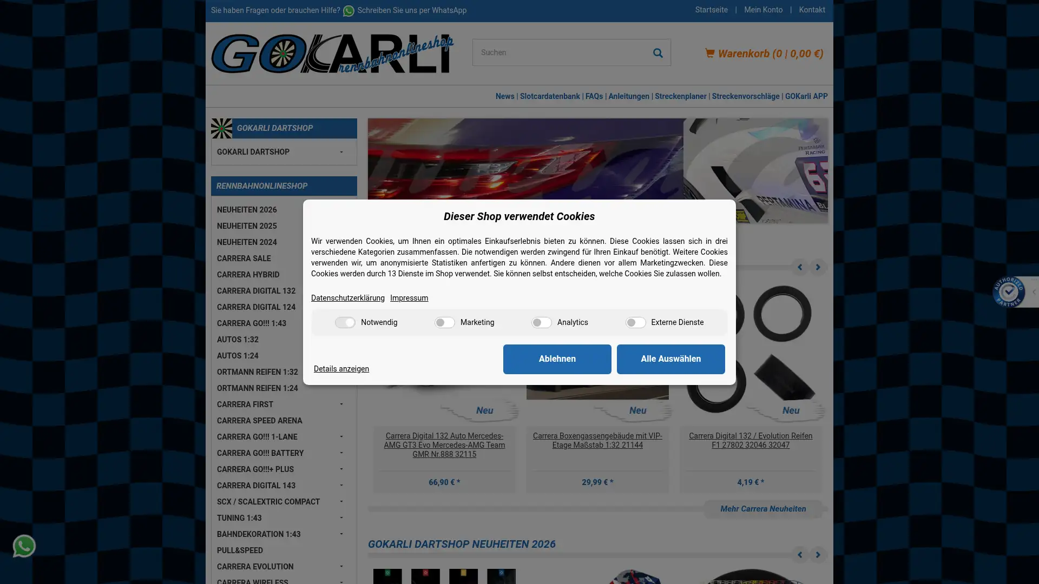This screenshot has height=584, width=1039.
Task: Click the dartboard icon beside GOKARLI DARTSHOP
Action: (x=221, y=128)
